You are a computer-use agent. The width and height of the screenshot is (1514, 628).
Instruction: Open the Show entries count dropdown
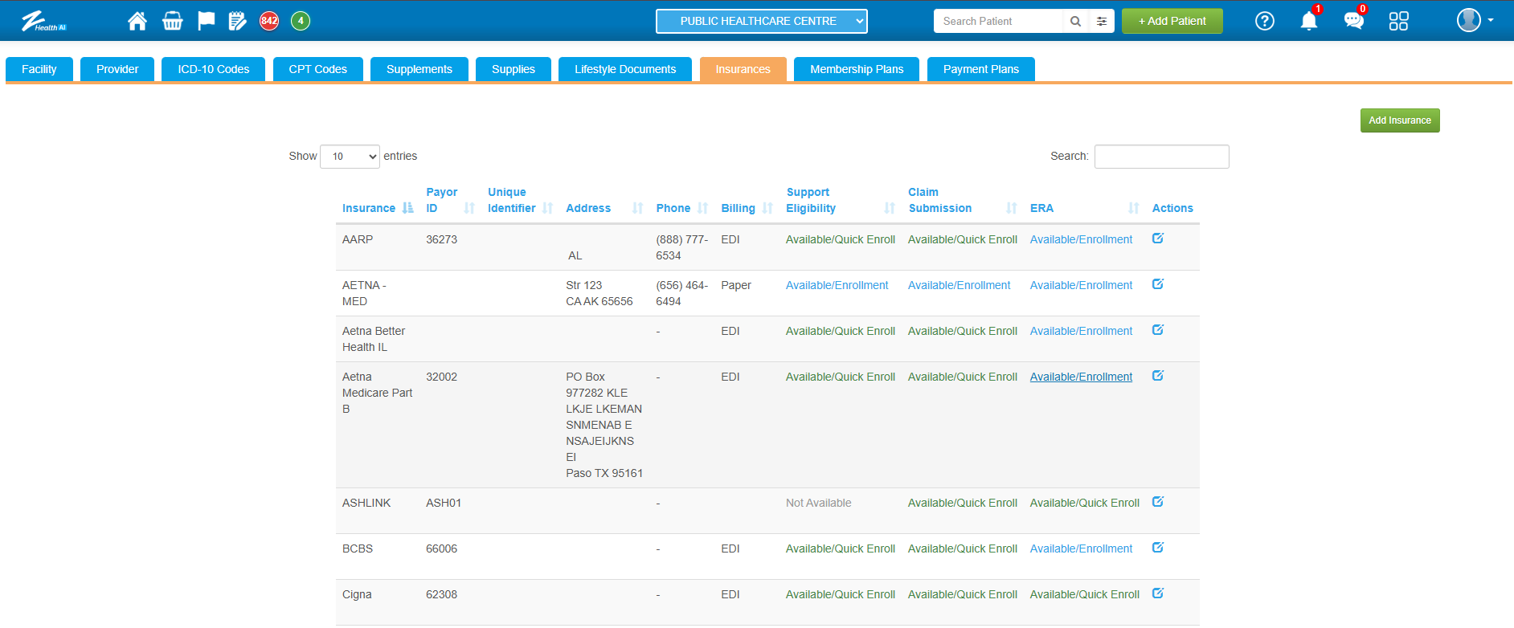pyautogui.click(x=350, y=157)
